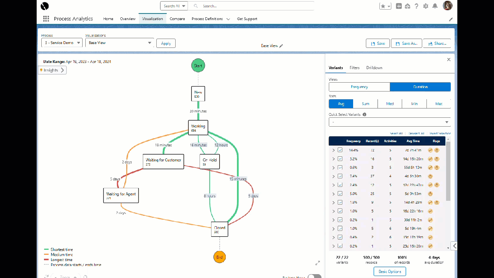
Task: Click the timer flag in 7.4% row
Action: [430, 176]
